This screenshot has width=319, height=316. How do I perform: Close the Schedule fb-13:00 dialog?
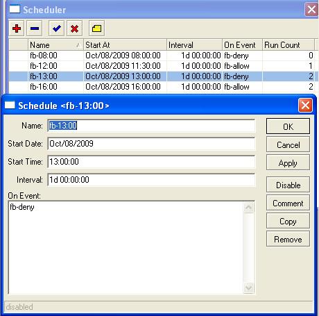click(305, 106)
